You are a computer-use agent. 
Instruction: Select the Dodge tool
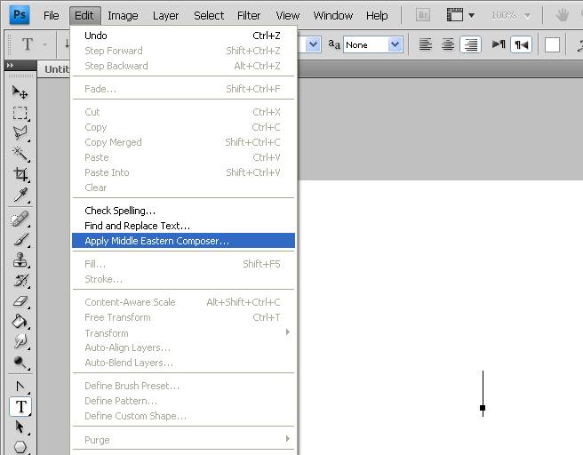click(20, 362)
